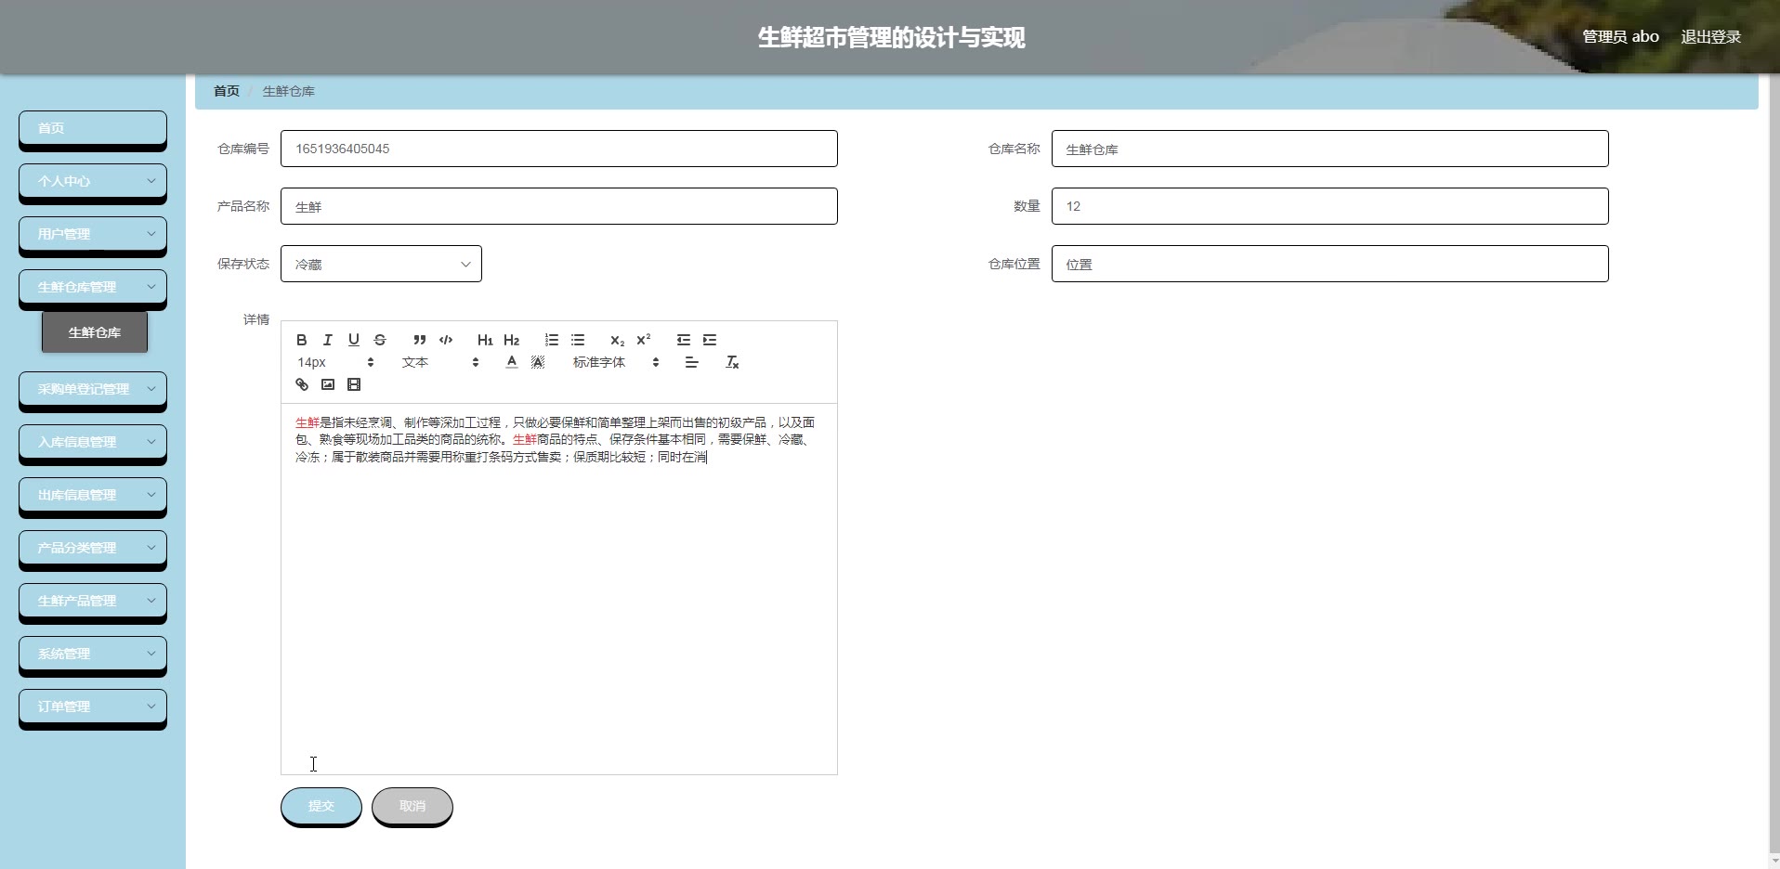Toggle underline formatting in the editor
This screenshot has height=869, width=1780.
pyautogui.click(x=354, y=340)
